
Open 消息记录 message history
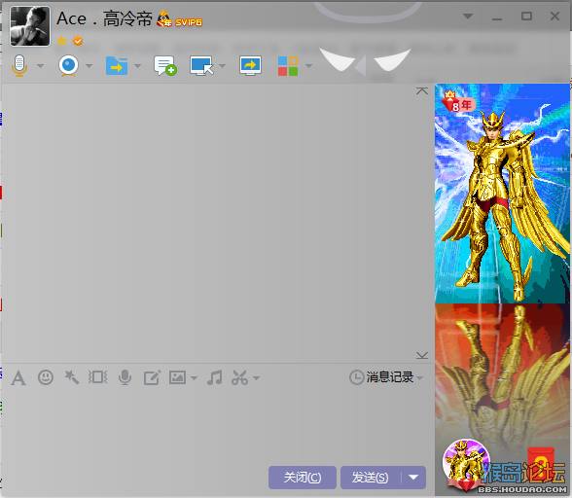pos(381,377)
